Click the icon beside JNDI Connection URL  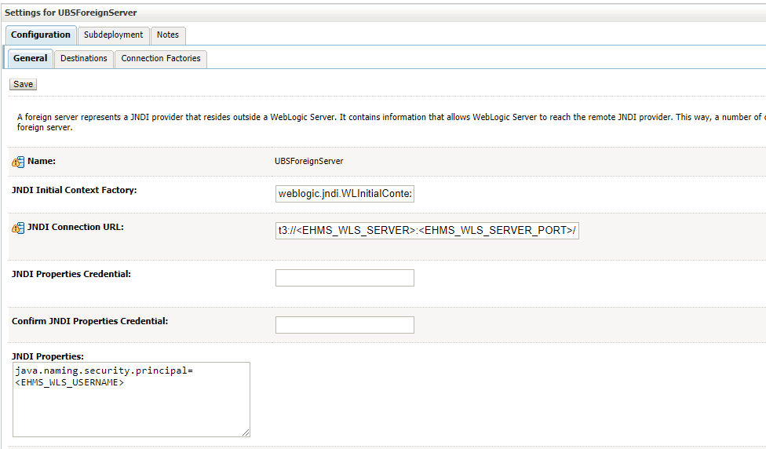pyautogui.click(x=18, y=228)
